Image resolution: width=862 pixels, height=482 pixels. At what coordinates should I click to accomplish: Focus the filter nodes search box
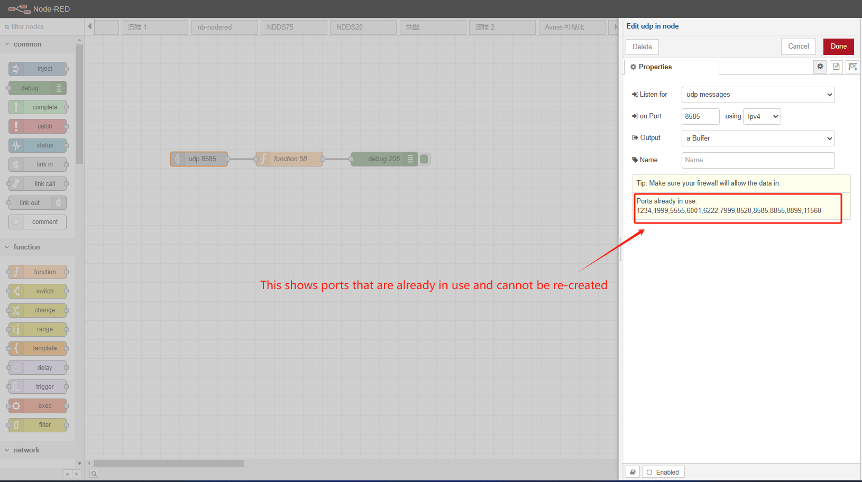42,27
